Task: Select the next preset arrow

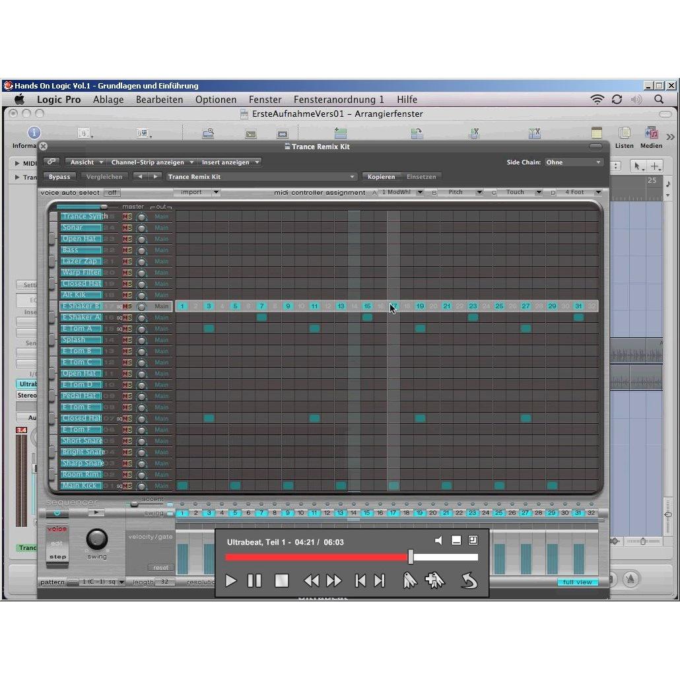Action: point(155,176)
